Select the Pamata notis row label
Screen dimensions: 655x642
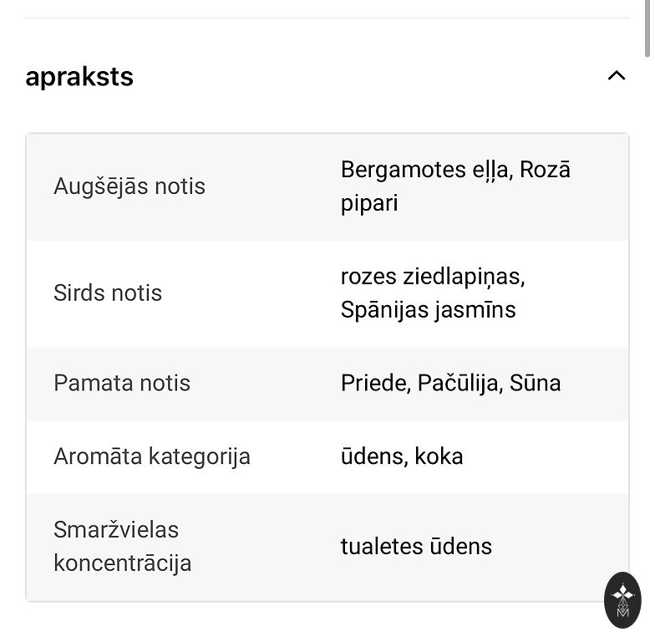tap(122, 384)
